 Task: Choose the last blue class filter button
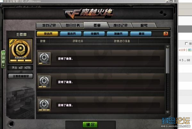point(141,34)
